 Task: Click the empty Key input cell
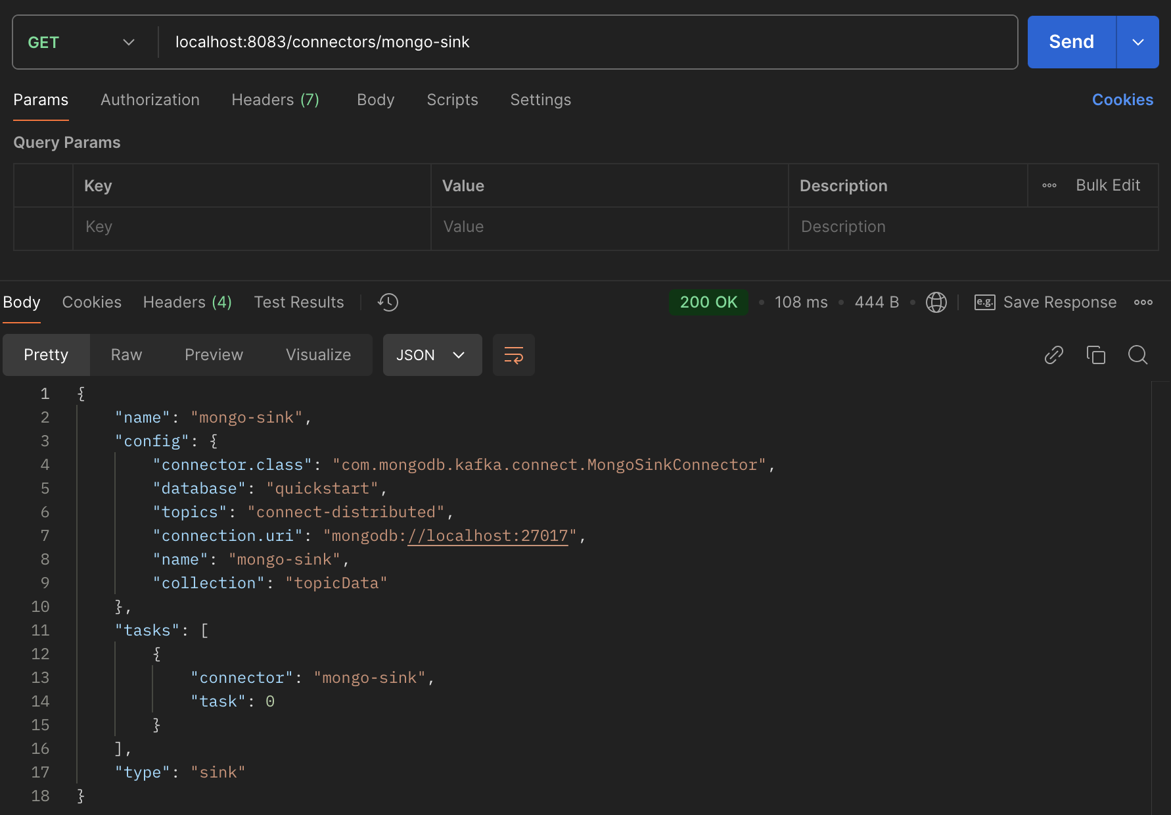click(x=252, y=227)
